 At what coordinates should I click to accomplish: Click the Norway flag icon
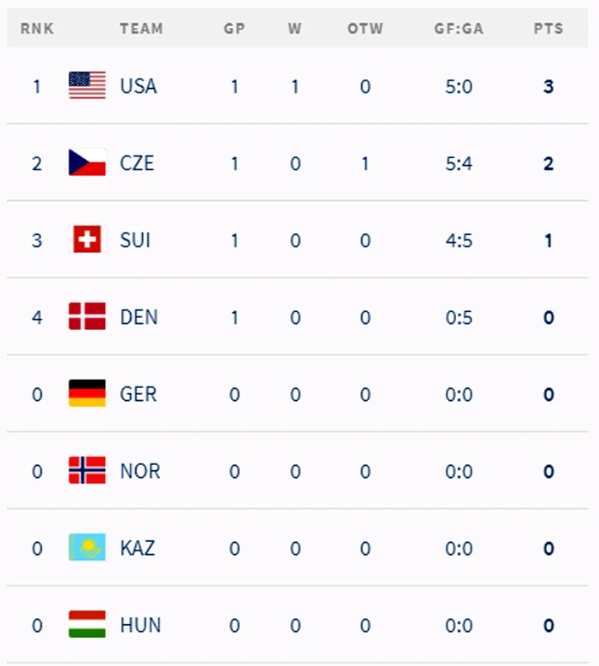coord(87,470)
